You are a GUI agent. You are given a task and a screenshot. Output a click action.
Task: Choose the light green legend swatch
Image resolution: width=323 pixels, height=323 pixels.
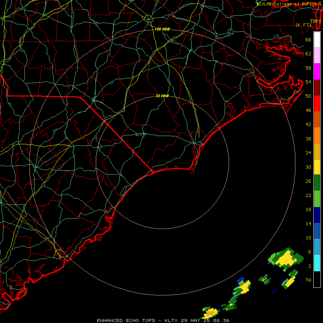(317, 199)
